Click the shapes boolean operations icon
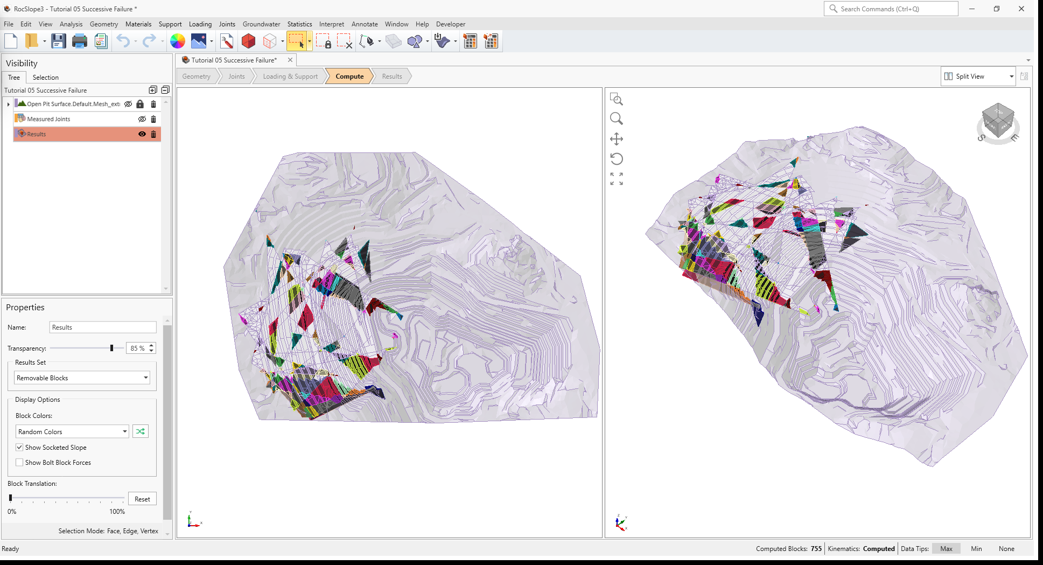This screenshot has width=1043, height=565. (415, 41)
